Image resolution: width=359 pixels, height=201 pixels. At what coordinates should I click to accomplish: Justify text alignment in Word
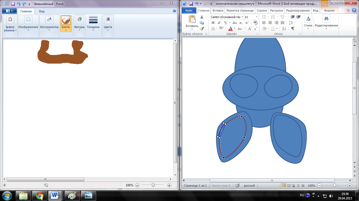click(x=282, y=23)
